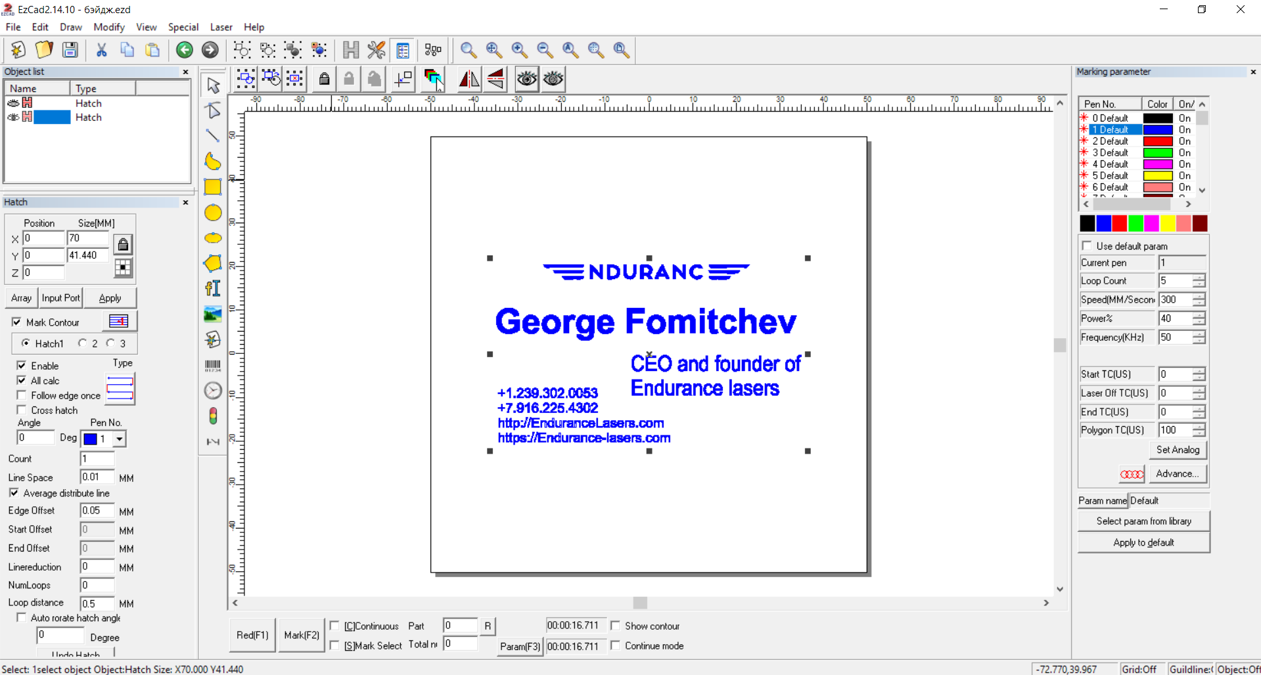
Task: Click the End TC(US) stepper arrows
Action: coord(1199,412)
